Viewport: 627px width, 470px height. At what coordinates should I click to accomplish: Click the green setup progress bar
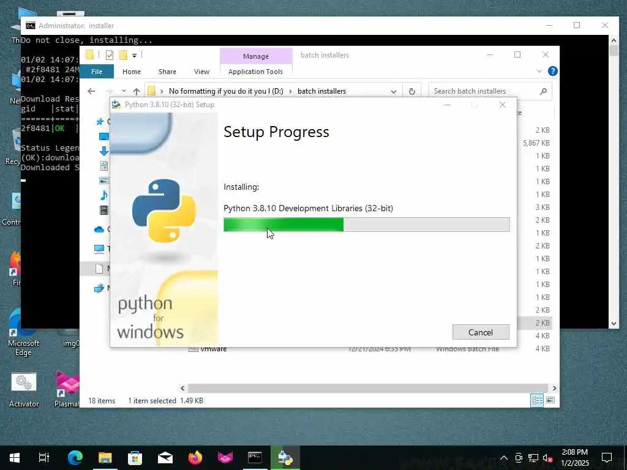(x=366, y=225)
